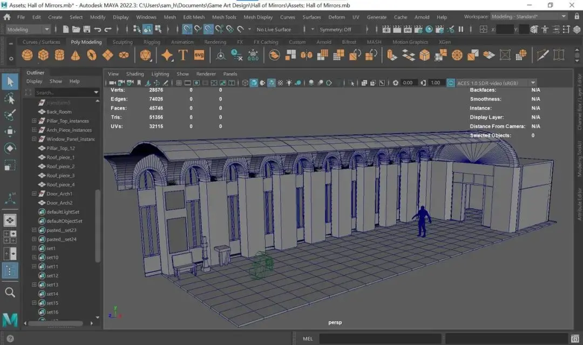The image size is (583, 345).
Task: Select the Lasso selection tool
Action: [10, 99]
